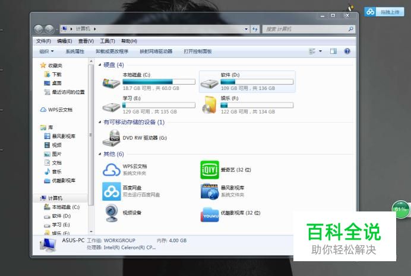Go forward with the Forward arrow
Viewport: 411px width, 276px height.
pyautogui.click(x=49, y=29)
